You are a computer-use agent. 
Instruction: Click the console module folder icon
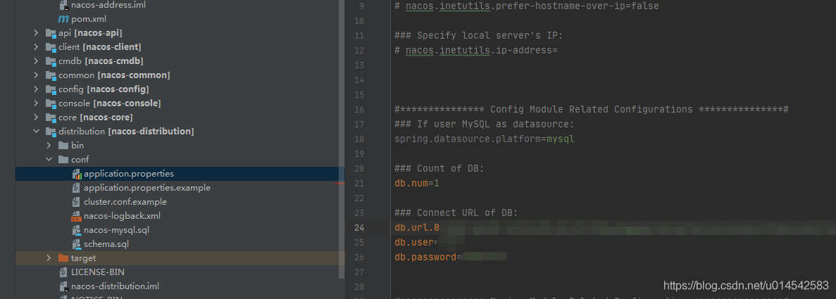click(51, 103)
